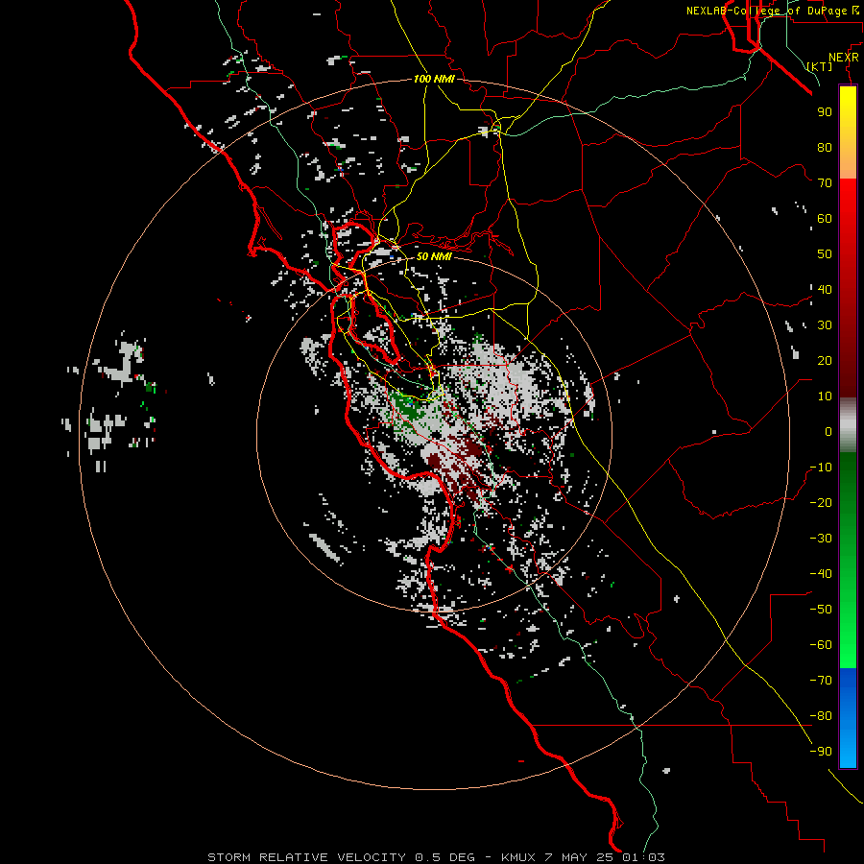Click the light blue band at the color bar bottom
This screenshot has height=864, width=864.
pyautogui.click(x=848, y=750)
